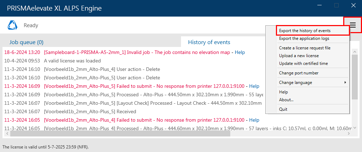Image resolution: width=362 pixels, height=152 pixels.
Task: Select the 18-6-2024 13:20 Invalid job entry
Action: (x=125, y=53)
